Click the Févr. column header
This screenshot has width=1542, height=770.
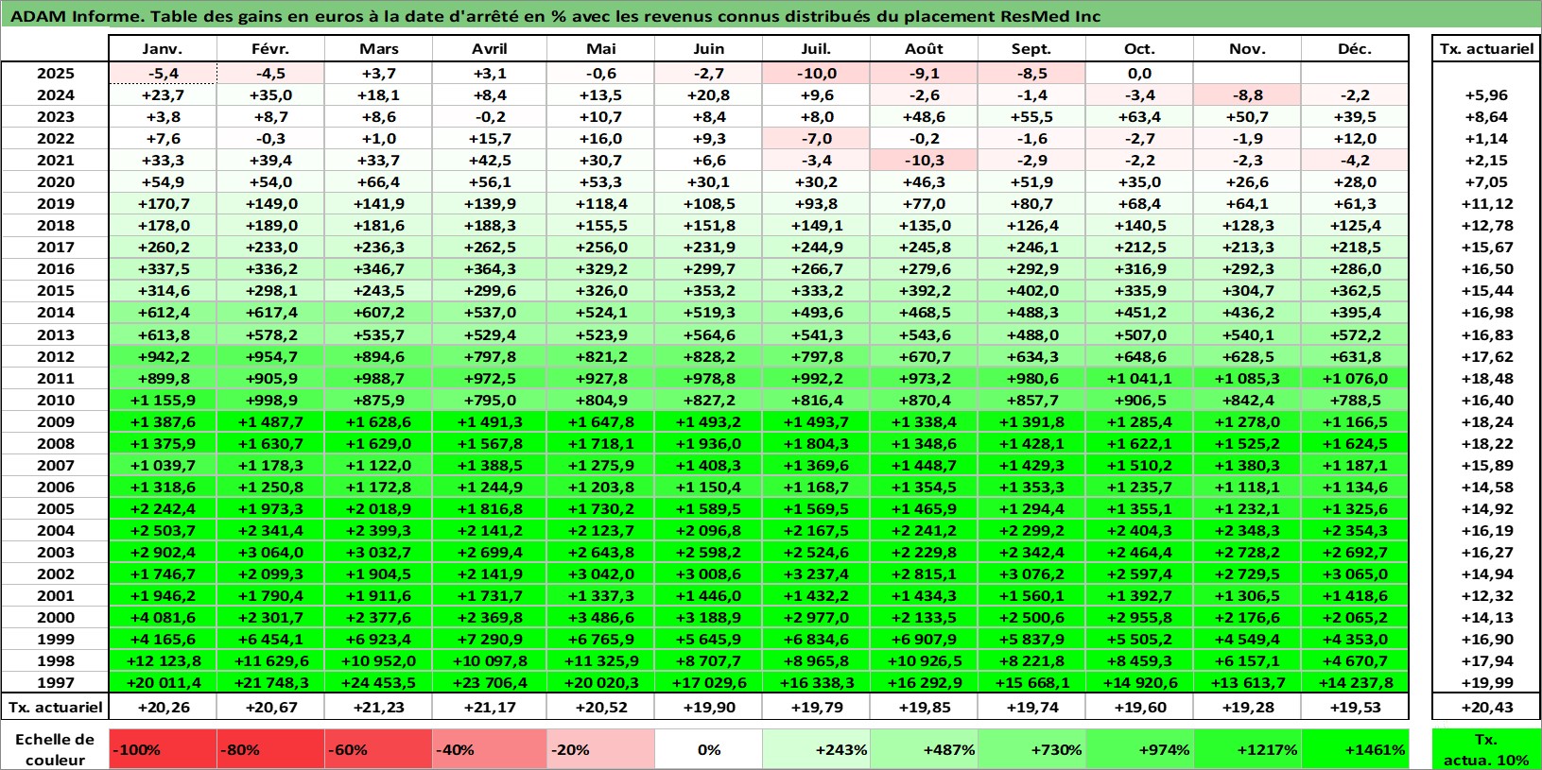coord(271,48)
